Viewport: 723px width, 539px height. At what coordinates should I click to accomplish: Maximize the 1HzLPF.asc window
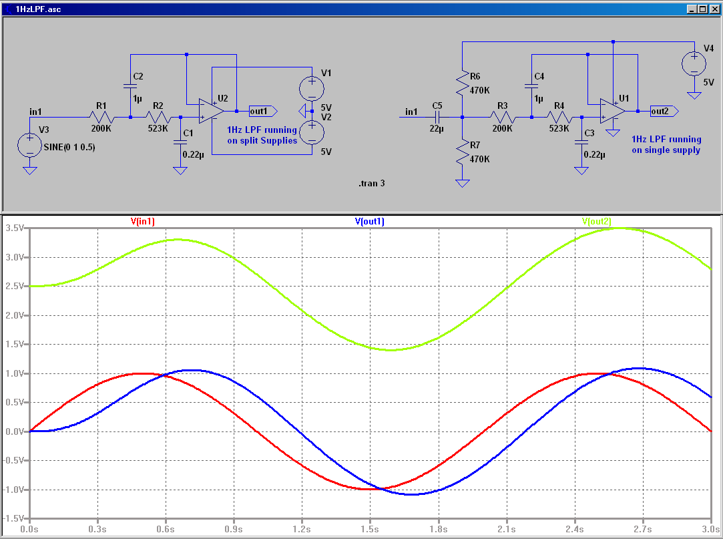coord(702,9)
